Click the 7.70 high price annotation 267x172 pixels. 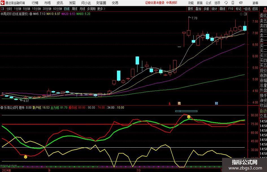194,18
